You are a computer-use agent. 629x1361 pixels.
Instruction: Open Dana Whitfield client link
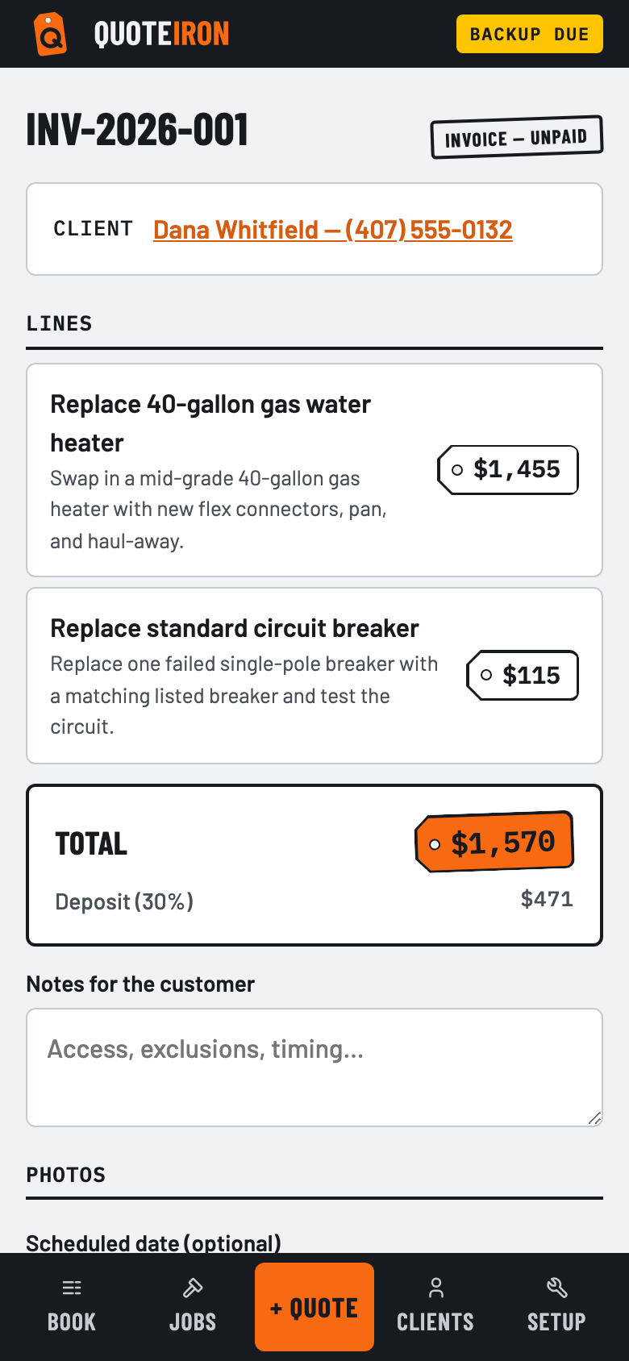pyautogui.click(x=333, y=230)
